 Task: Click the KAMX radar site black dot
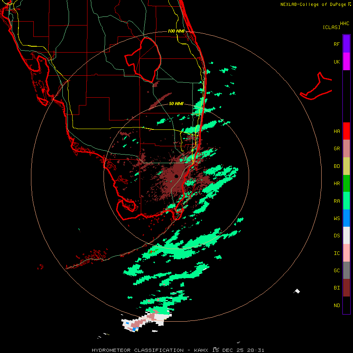tap(176, 176)
